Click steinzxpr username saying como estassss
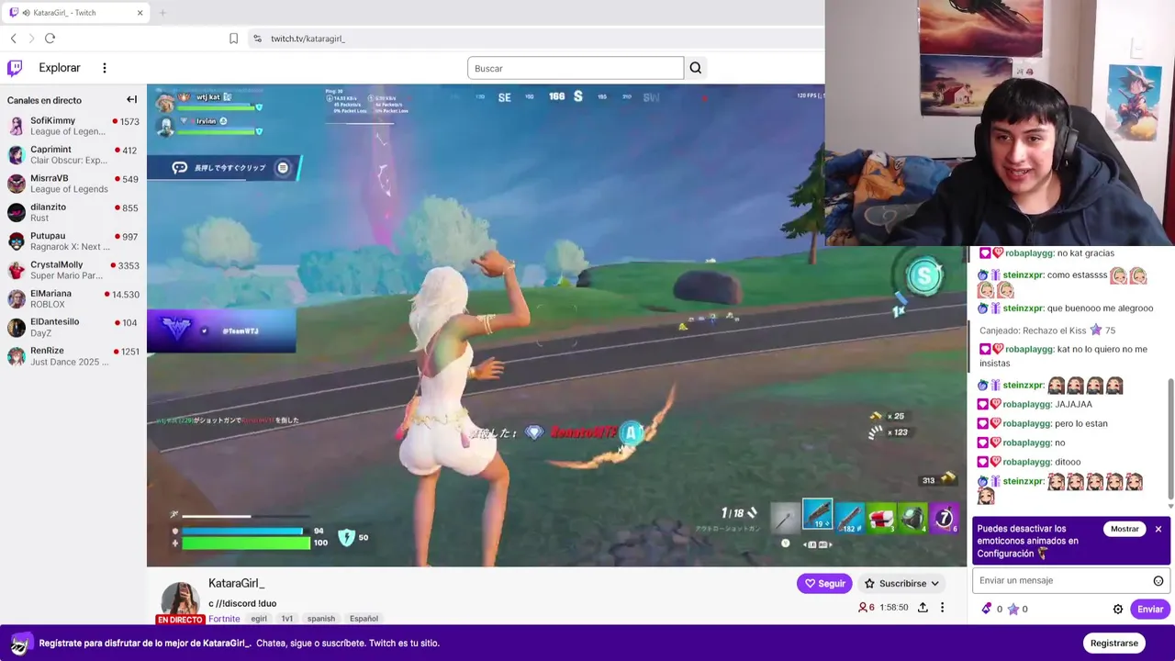Image resolution: width=1175 pixels, height=661 pixels. click(x=1023, y=275)
